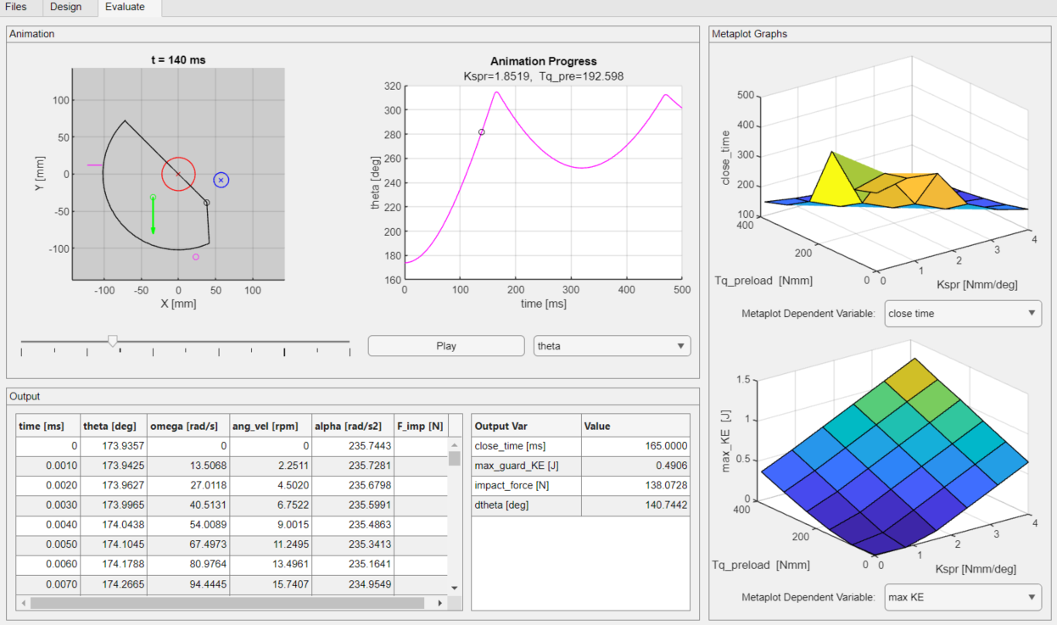Click the small magenta circle in animation plot

click(x=196, y=257)
